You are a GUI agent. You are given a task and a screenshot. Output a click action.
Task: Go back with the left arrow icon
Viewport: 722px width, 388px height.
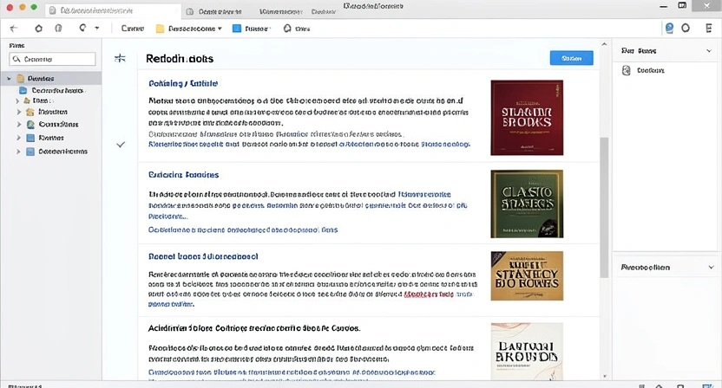(14, 29)
